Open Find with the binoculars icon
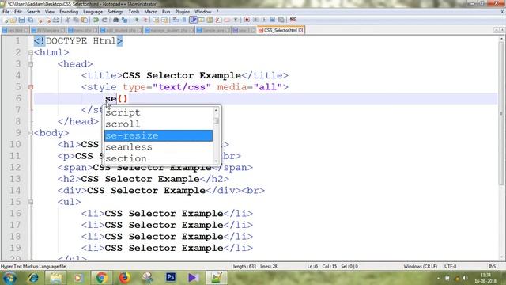This screenshot has width=506, height=285. (115, 20)
